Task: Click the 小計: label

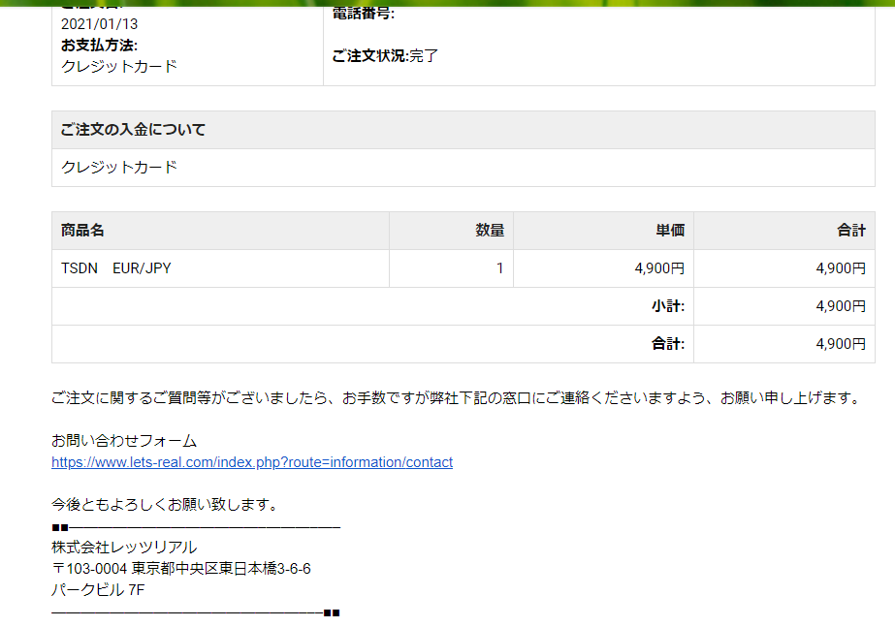Action: point(668,306)
